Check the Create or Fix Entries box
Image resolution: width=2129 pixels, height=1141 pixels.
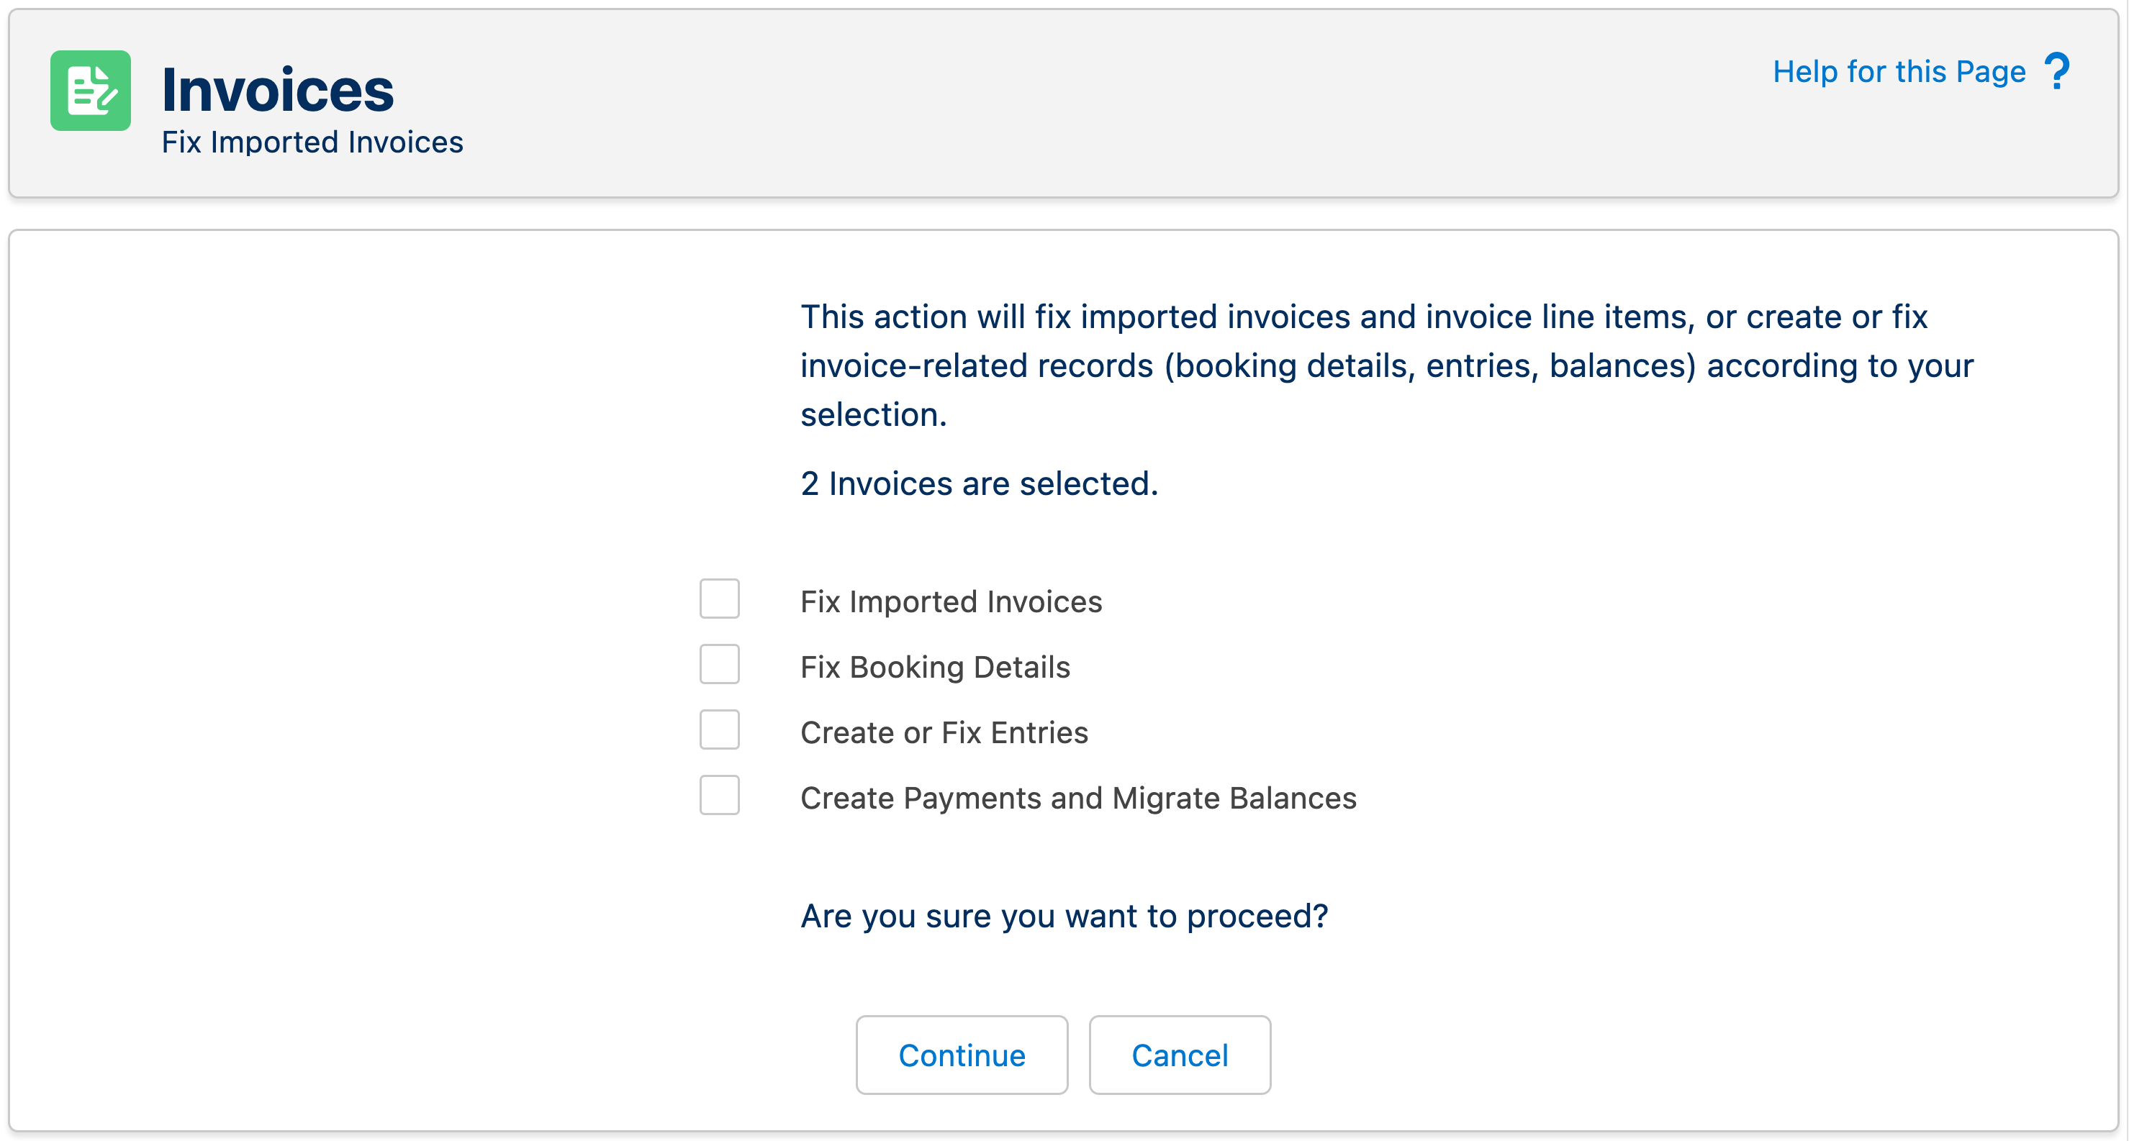(719, 729)
